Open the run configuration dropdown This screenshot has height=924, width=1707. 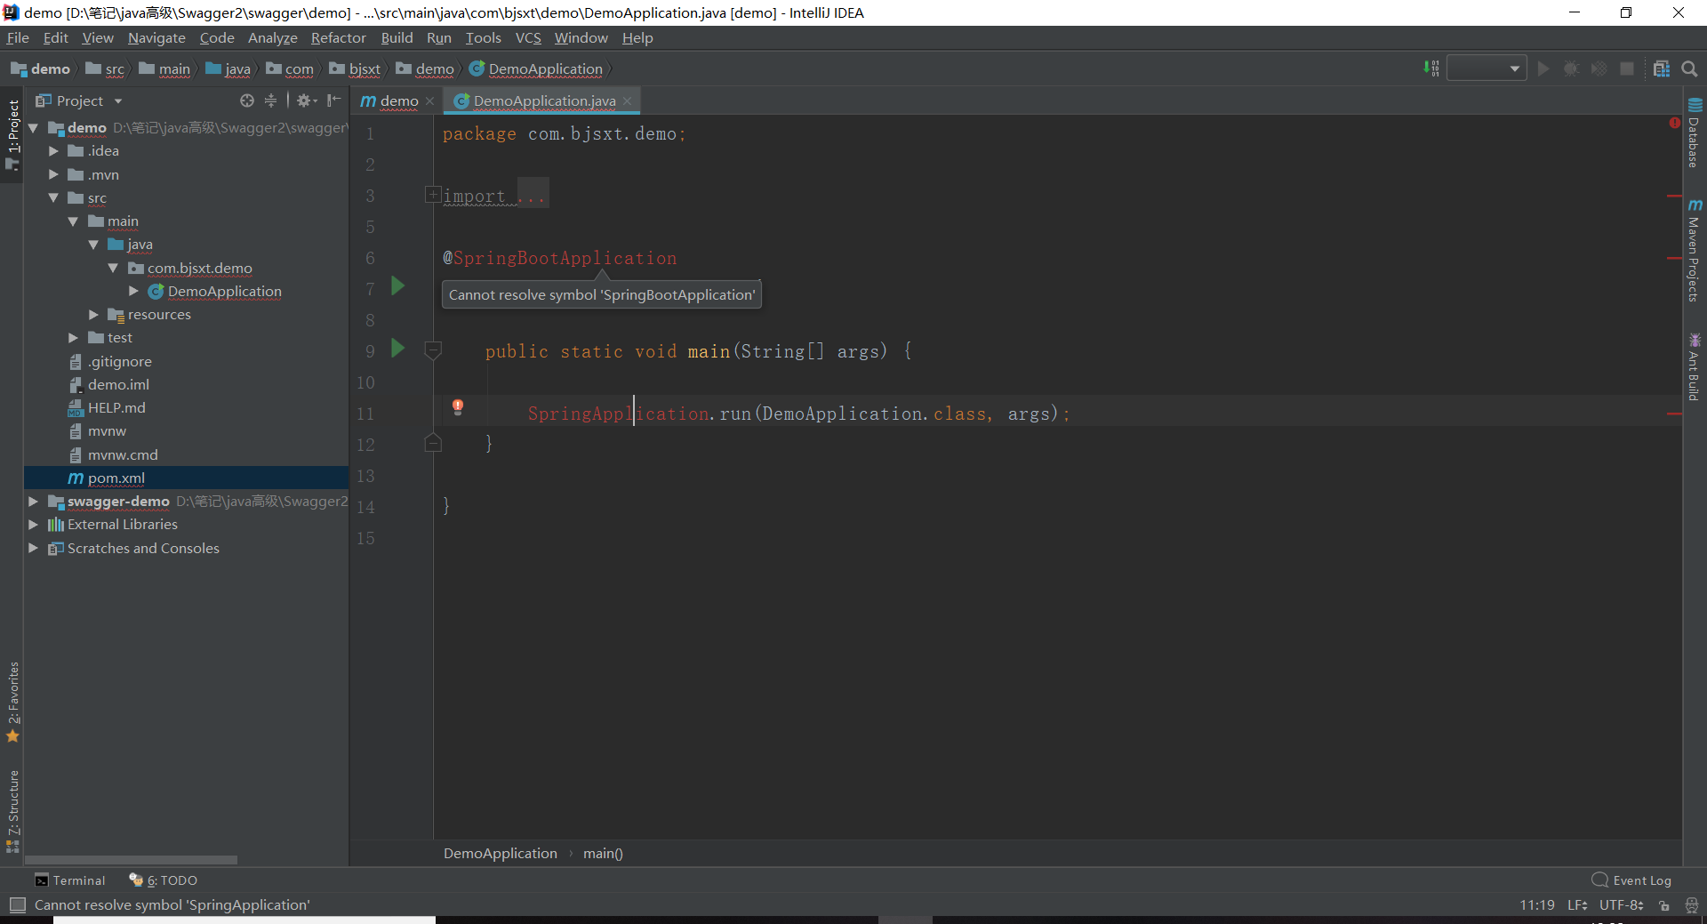1487,68
